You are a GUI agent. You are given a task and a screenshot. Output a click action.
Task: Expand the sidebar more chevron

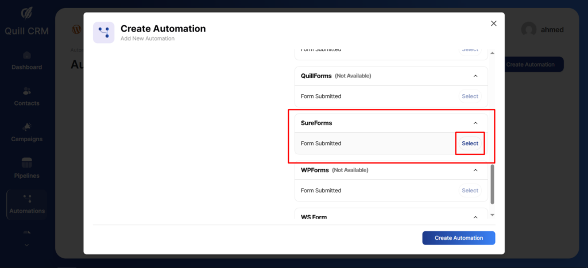click(x=26, y=245)
